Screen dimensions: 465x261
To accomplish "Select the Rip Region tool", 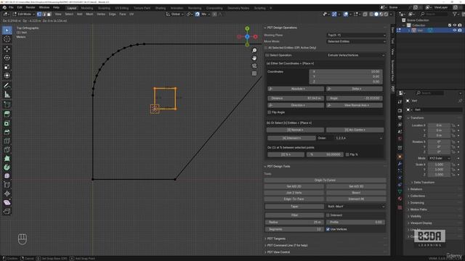I will (7, 212).
